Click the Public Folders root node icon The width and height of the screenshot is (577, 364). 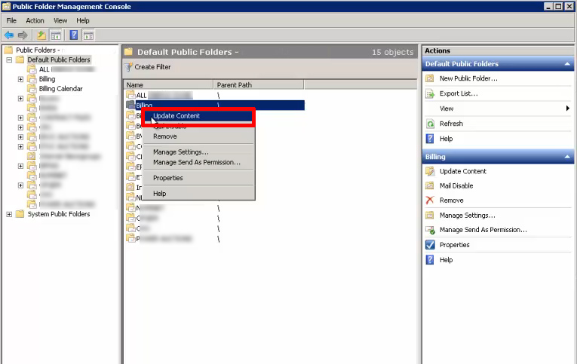pyautogui.click(x=8, y=50)
